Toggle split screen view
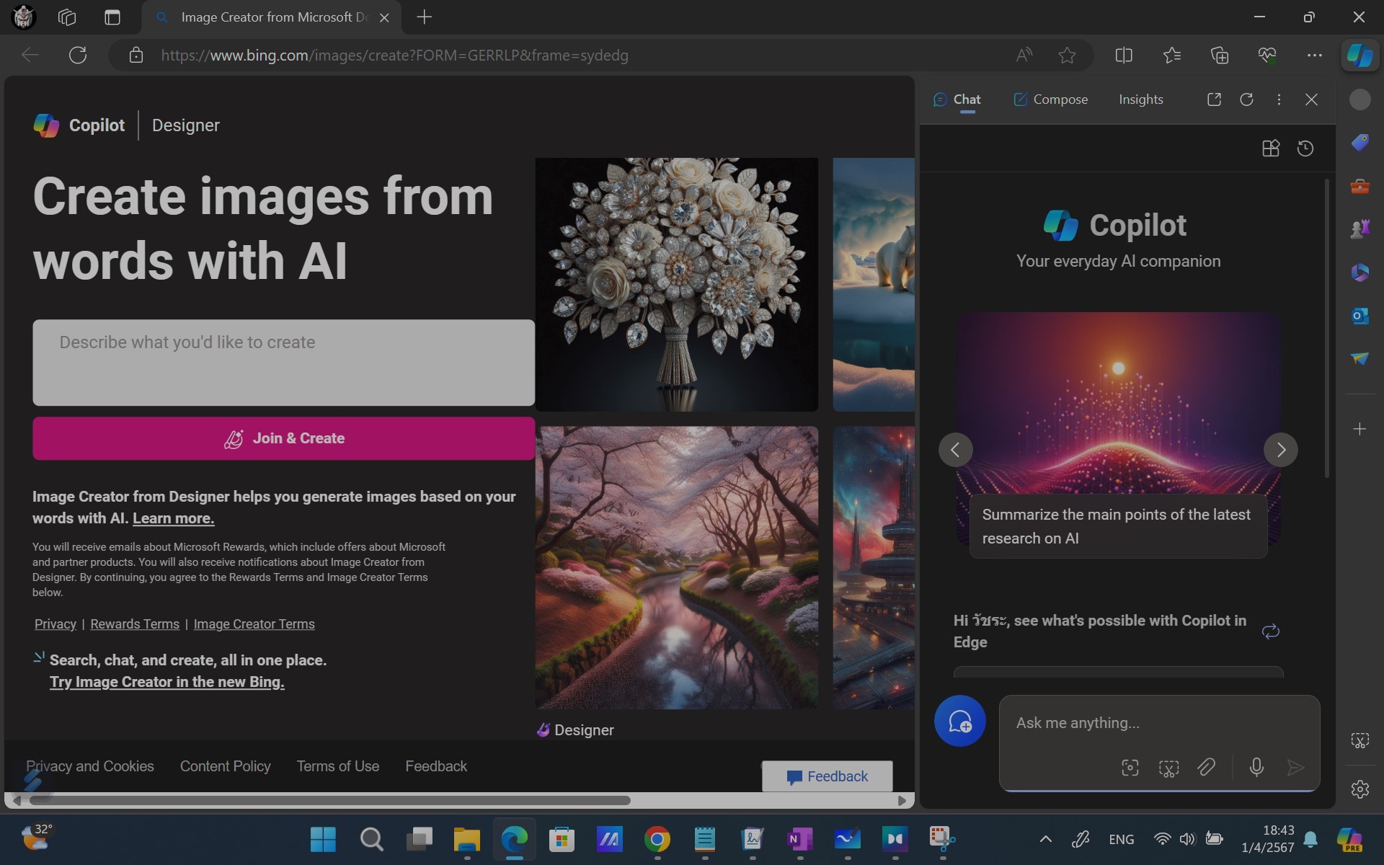The image size is (1384, 865). [1123, 56]
